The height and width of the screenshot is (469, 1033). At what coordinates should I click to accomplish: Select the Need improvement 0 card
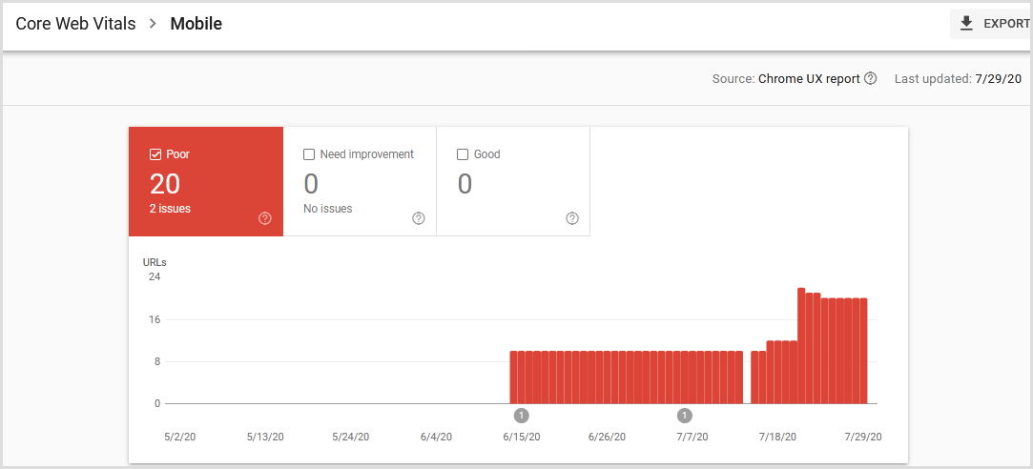point(360,181)
